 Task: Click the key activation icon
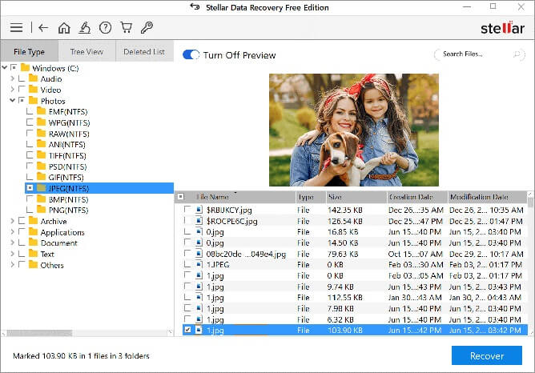pyautogui.click(x=147, y=28)
